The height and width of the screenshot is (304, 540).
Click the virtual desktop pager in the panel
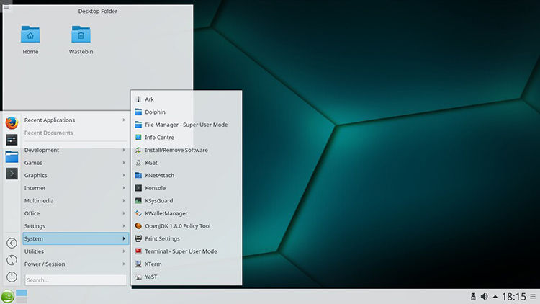pos(22,296)
